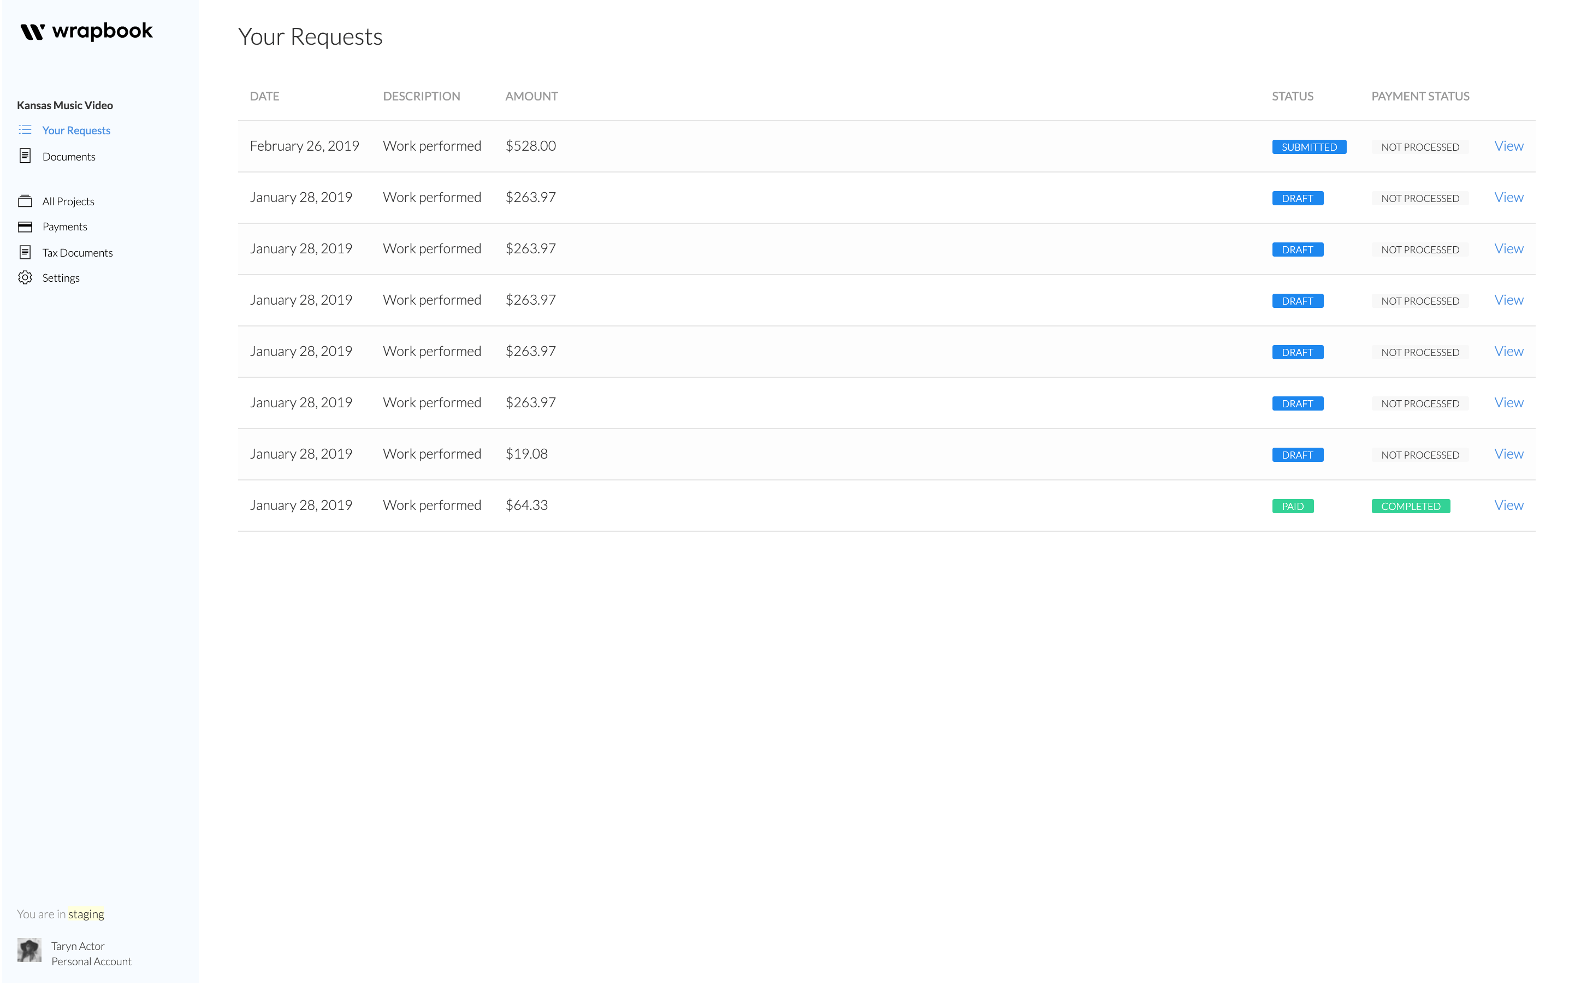The width and height of the screenshot is (1575, 986).
Task: Click the Your Requests list icon
Action: point(25,130)
